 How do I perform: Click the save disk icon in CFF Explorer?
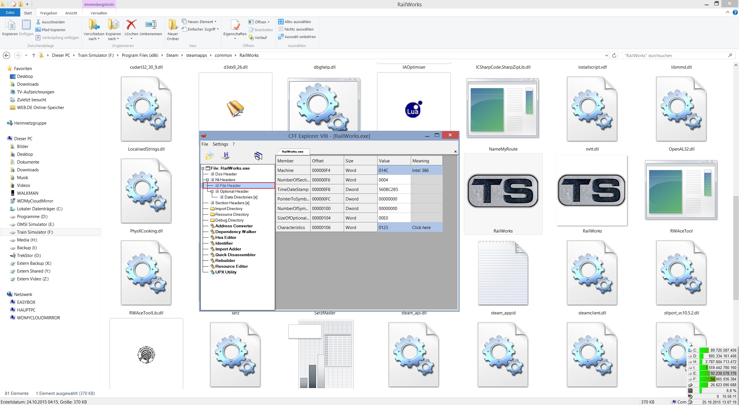click(x=225, y=156)
